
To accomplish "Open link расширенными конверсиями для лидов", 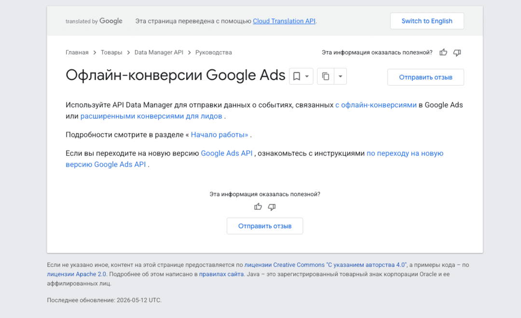I will pos(151,116).
